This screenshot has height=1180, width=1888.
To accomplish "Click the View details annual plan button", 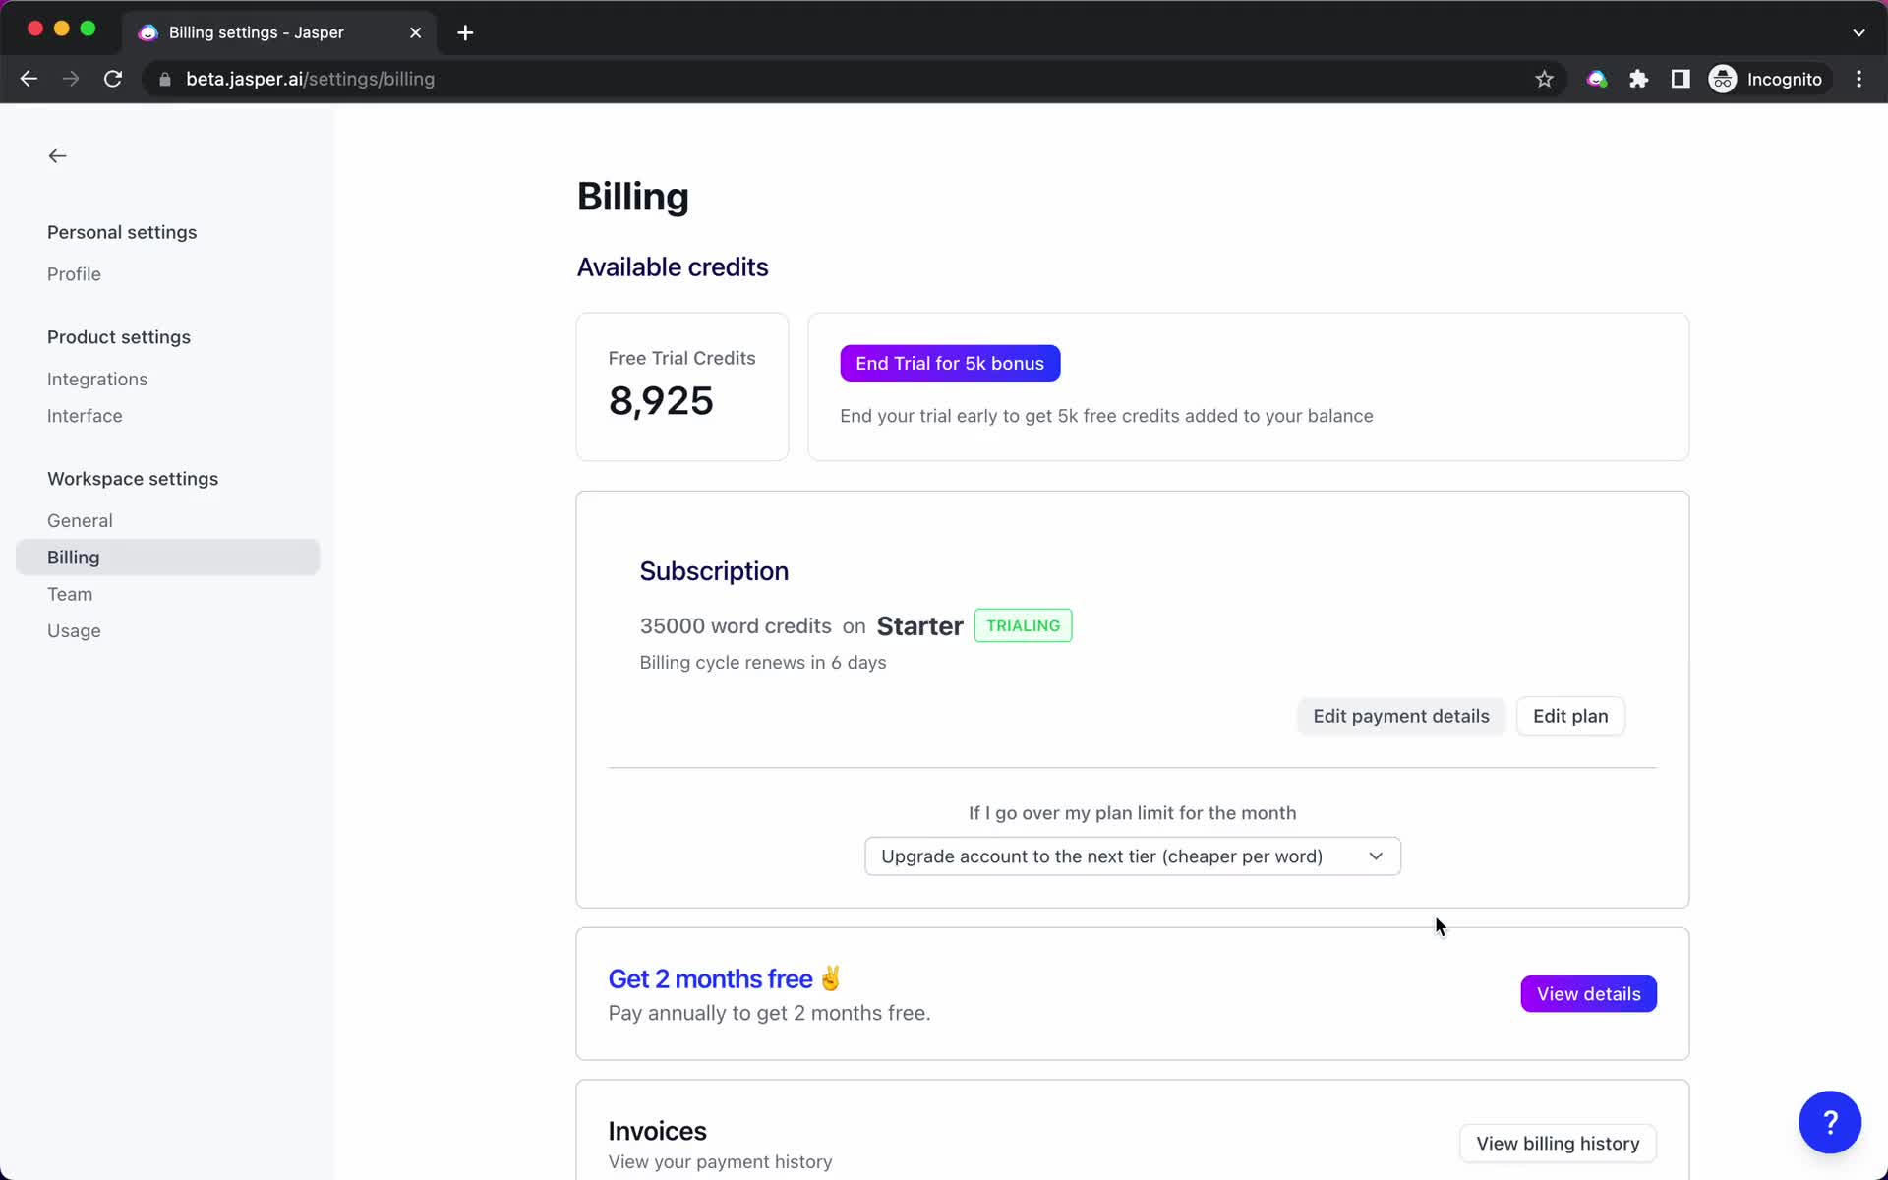I will tap(1588, 994).
